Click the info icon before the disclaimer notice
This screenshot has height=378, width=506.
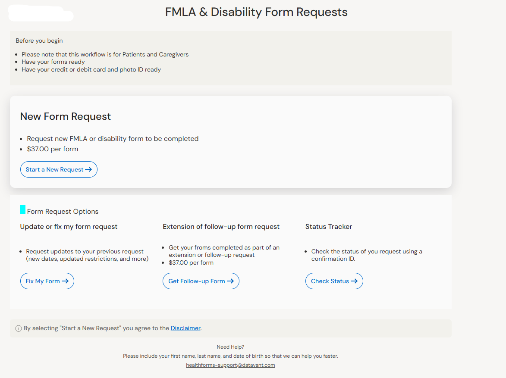[19, 328]
